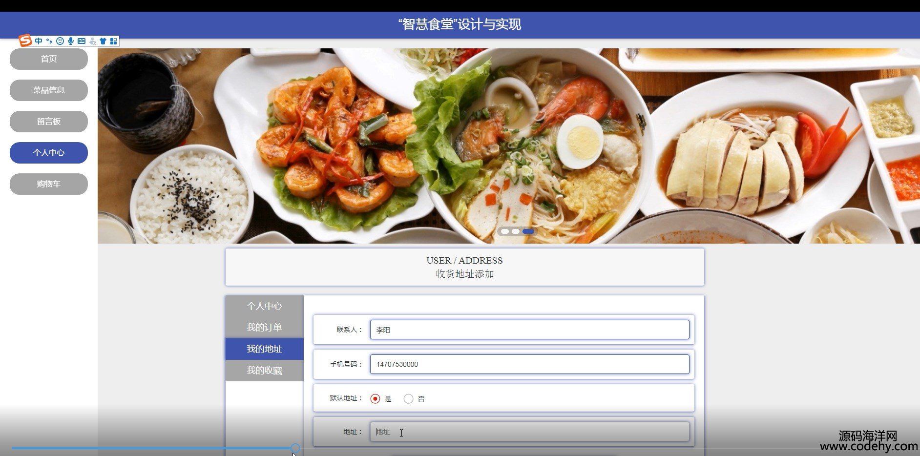Go to 首页 in the left sidebar
Viewport: 920px width, 456px height.
pos(49,59)
